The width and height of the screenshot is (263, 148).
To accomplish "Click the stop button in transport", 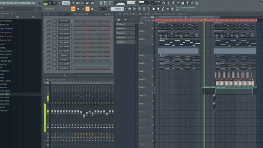I will pyautogui.click(x=55, y=3).
